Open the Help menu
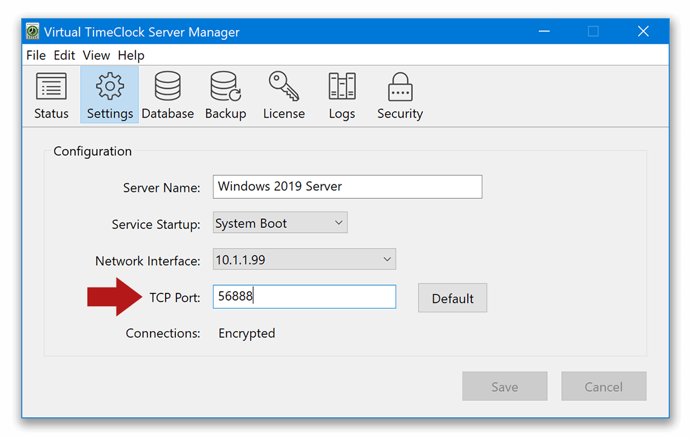Screen dimensions: 691x436 point(131,56)
